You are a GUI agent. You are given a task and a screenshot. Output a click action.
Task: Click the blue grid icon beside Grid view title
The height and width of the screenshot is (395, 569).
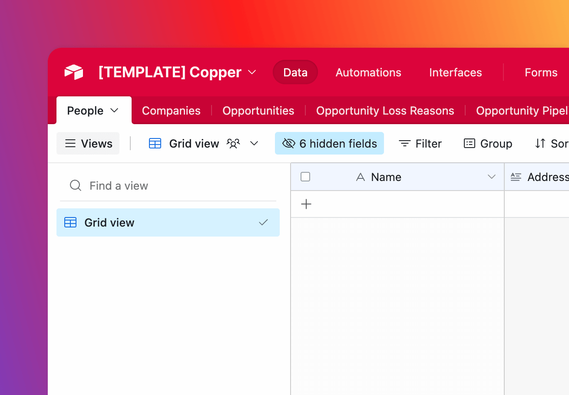[x=155, y=143]
